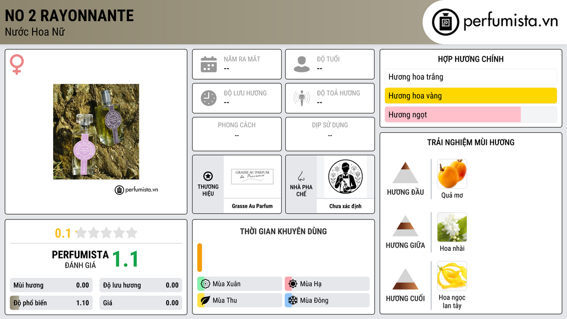Select the Hoa ngọc lan tây note image
Viewport: 567px width, 319px height.
coord(452,276)
